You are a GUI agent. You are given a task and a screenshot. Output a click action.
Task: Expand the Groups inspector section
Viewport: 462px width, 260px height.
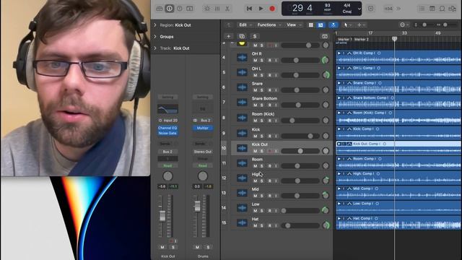click(155, 37)
